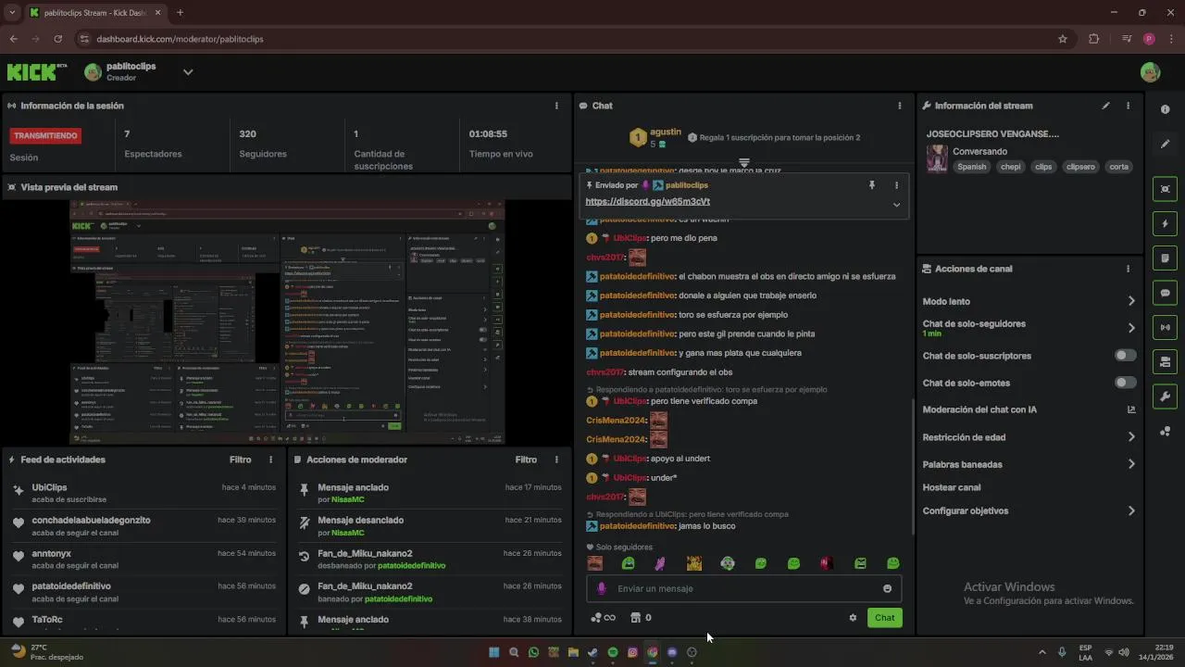
Task: Open the emoji picker in message box
Action: pos(887,588)
